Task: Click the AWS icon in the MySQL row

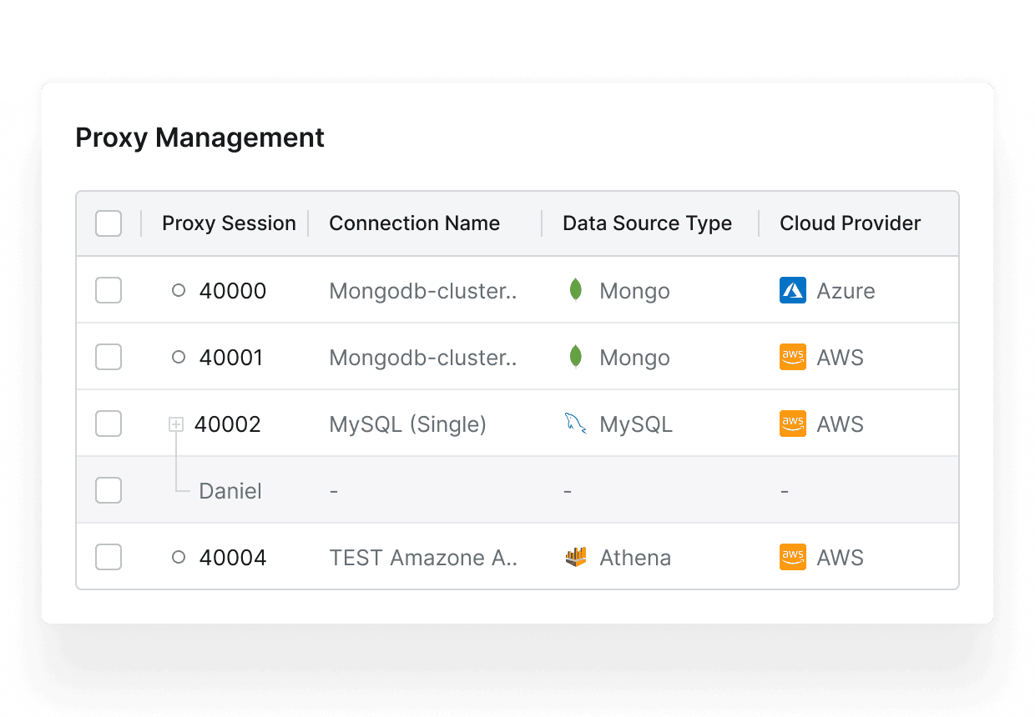Action: [792, 424]
